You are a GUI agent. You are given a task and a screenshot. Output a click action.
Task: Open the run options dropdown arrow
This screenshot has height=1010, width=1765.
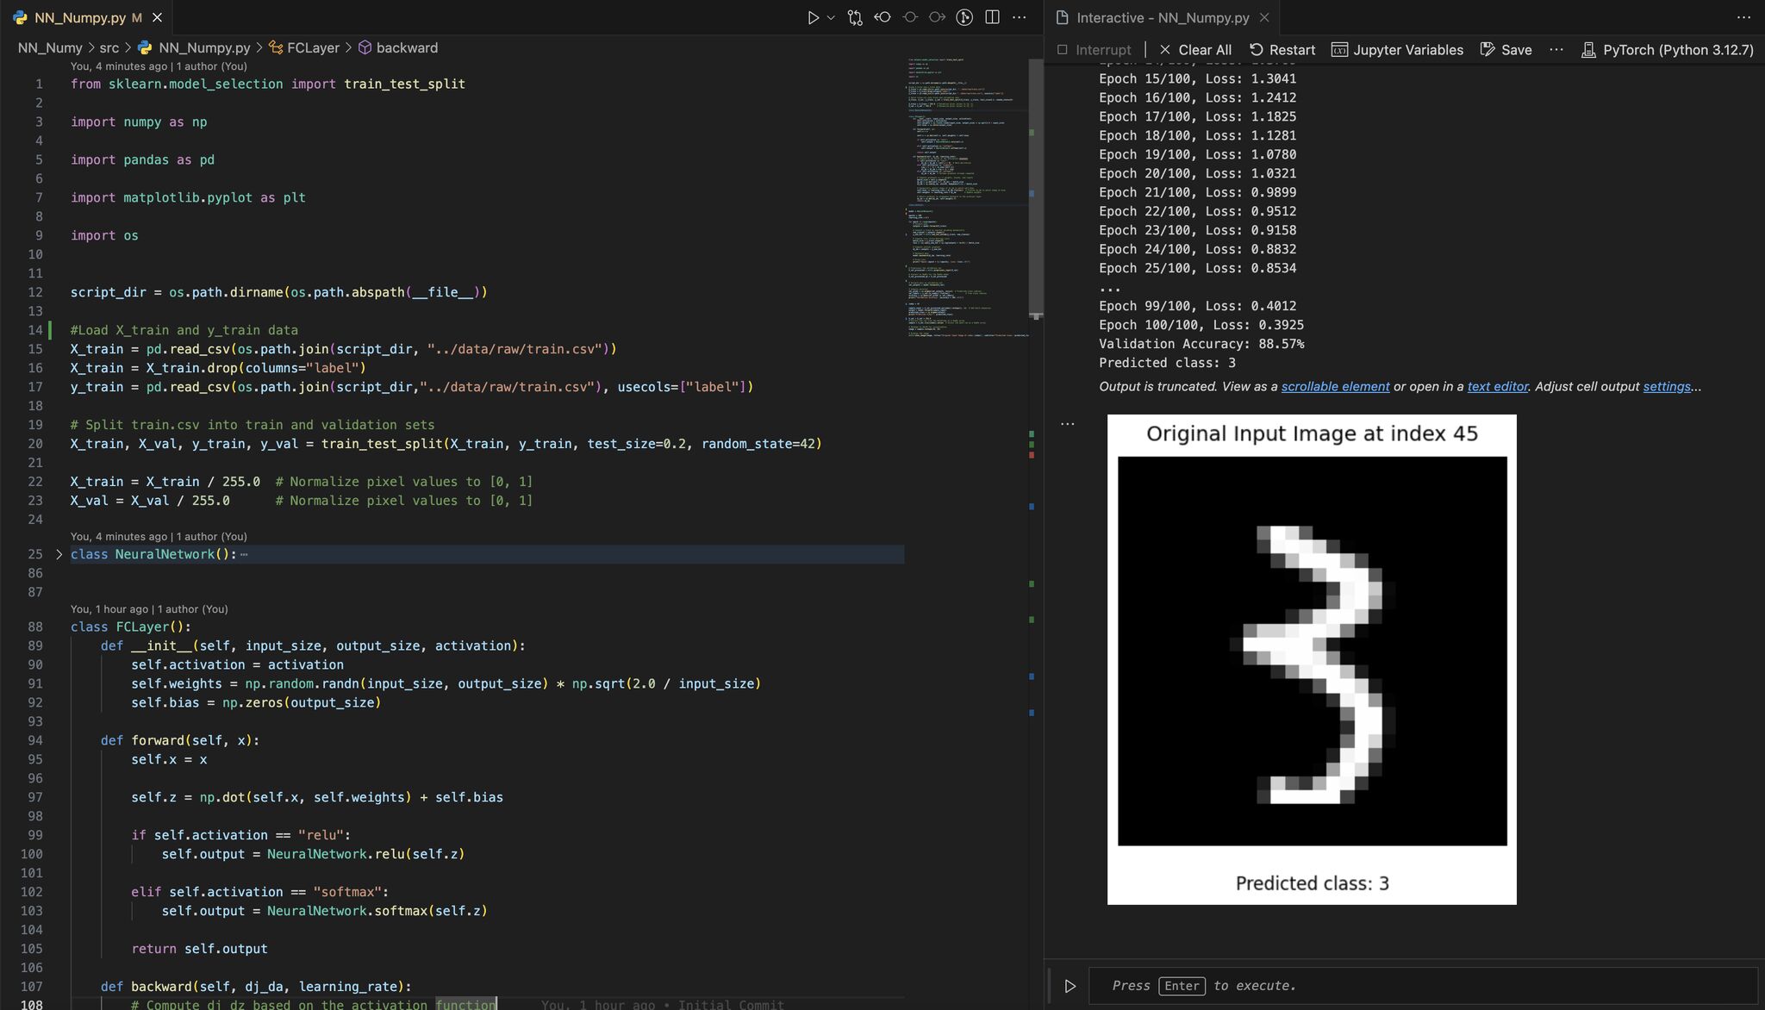tap(831, 17)
